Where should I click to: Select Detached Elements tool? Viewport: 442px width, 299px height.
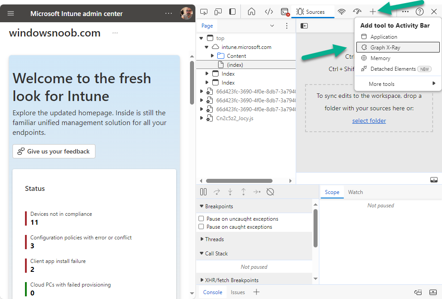point(398,69)
